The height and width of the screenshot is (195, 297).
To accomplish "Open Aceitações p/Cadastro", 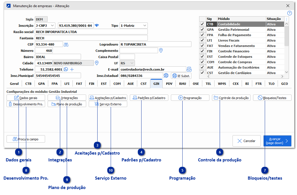I will 108,98.
